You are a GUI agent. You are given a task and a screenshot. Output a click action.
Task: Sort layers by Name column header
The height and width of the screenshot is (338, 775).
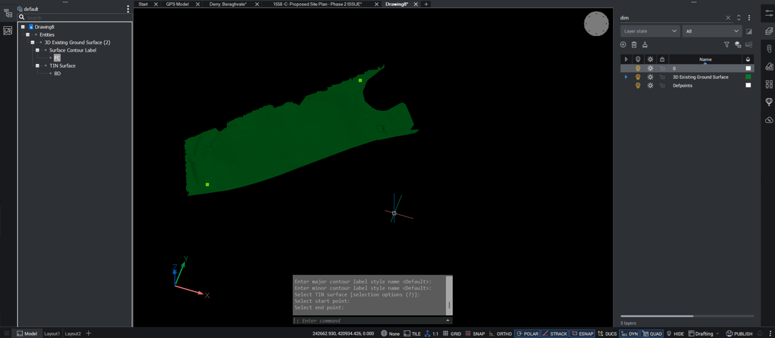point(705,60)
